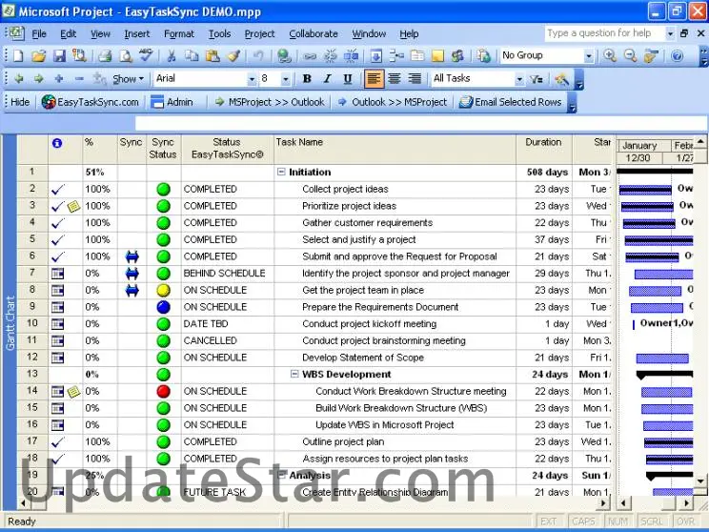Zoom in on the timescale

tap(610, 56)
